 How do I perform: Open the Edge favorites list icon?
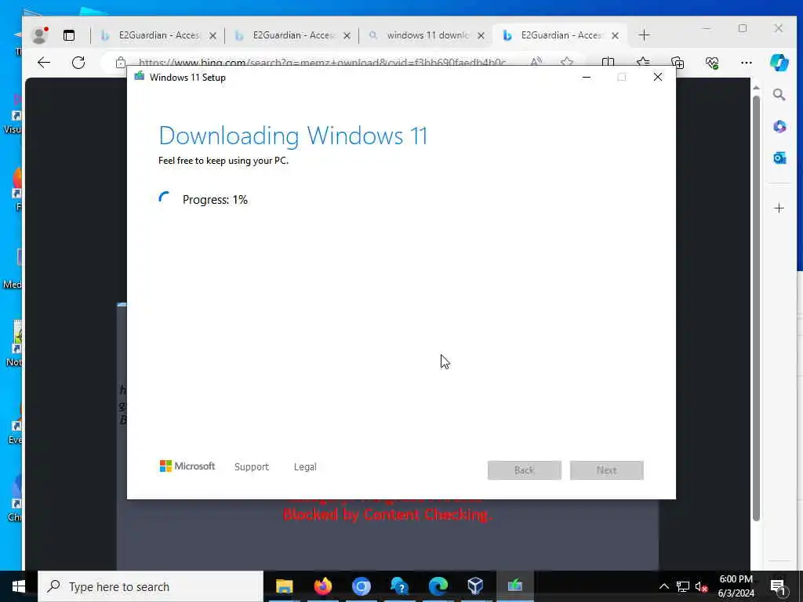pyautogui.click(x=643, y=63)
